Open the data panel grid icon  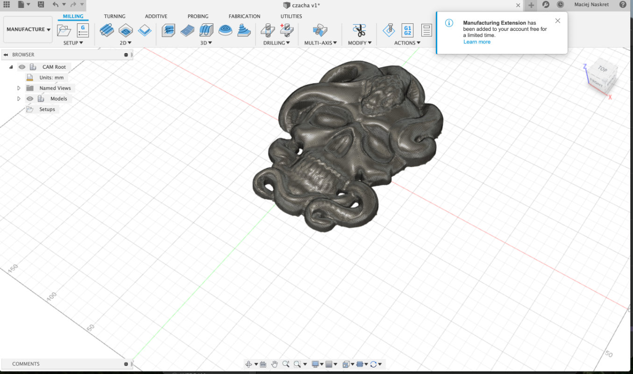point(7,5)
